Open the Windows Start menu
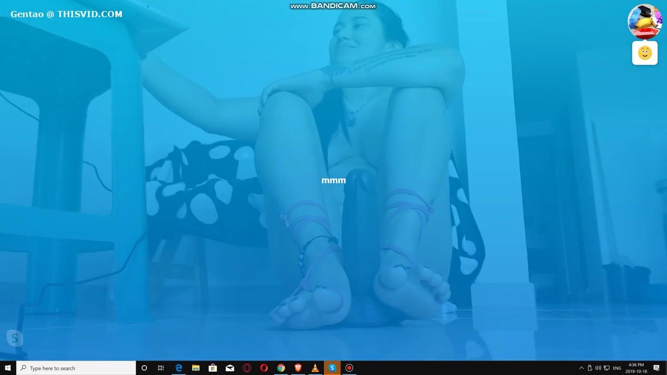Viewport: 667px width, 375px height. [x=8, y=368]
